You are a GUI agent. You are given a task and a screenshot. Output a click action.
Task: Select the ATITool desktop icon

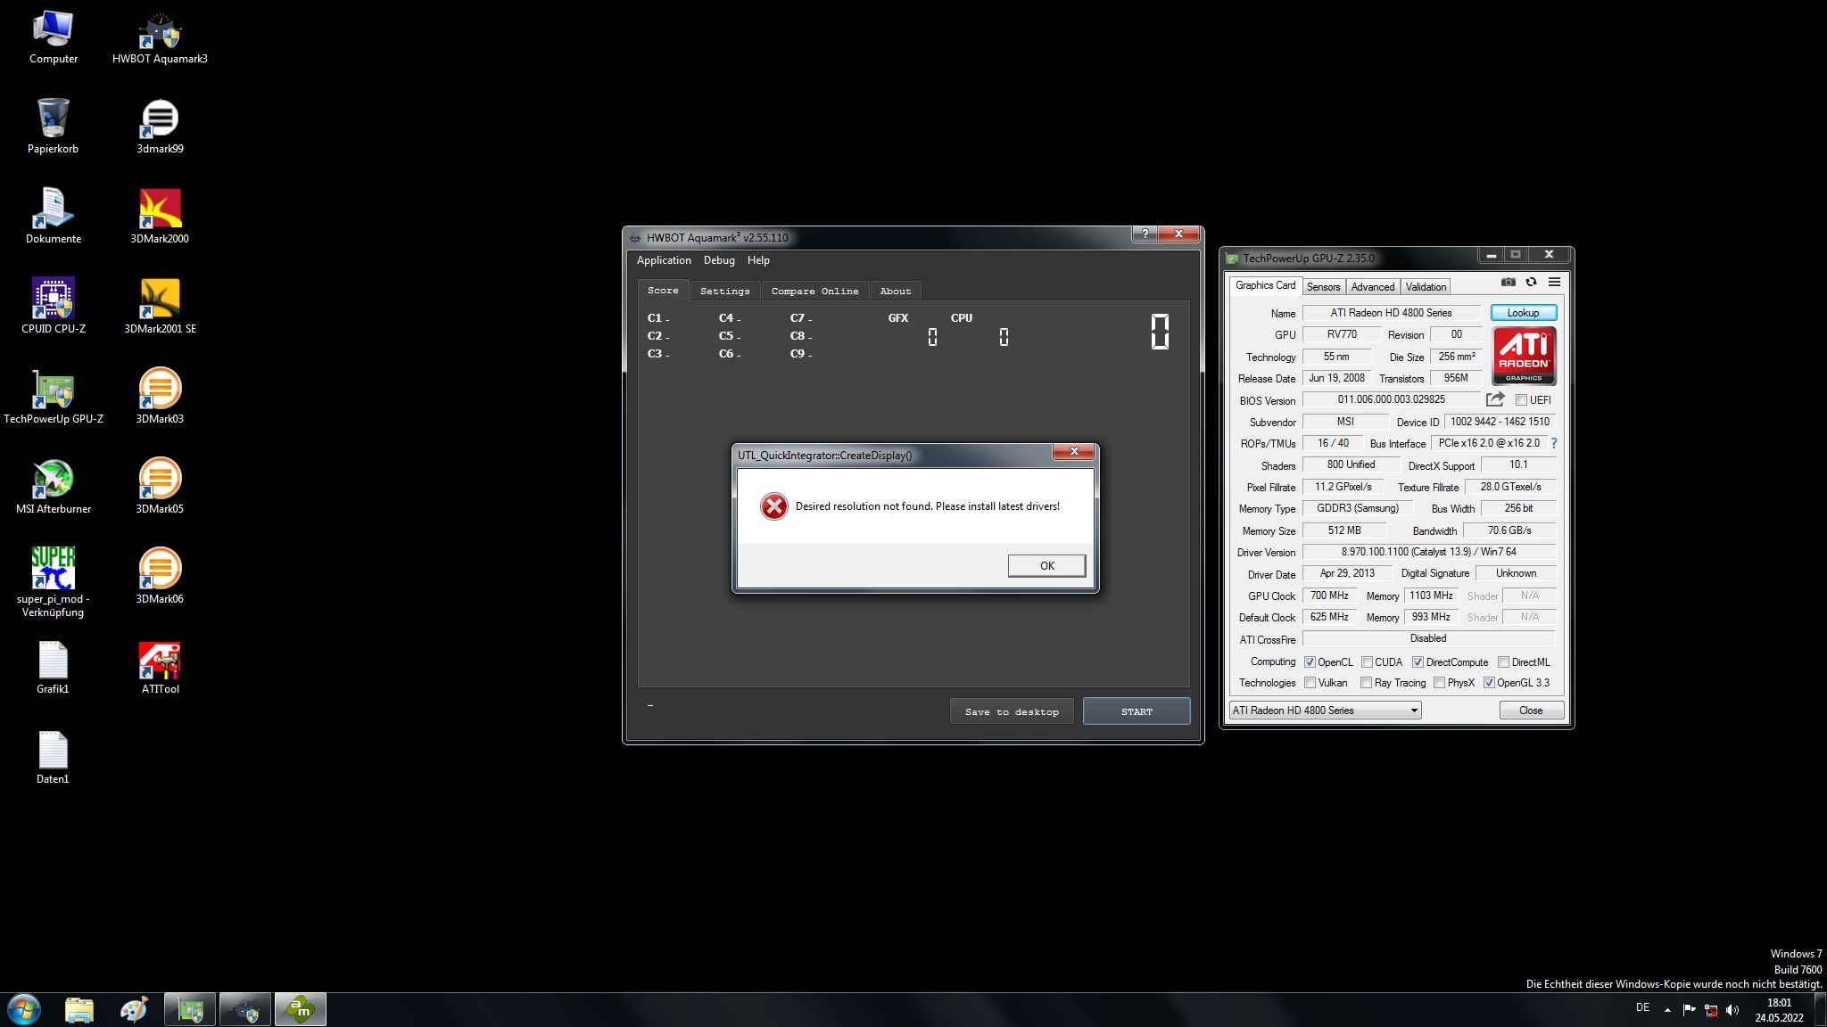160,667
